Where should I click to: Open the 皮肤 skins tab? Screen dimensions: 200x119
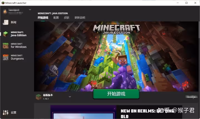(x=67, y=18)
